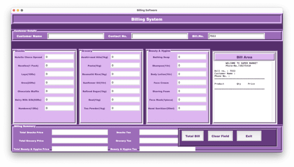Select the Tea Powder(1kg) quantity box

[x=125, y=108]
